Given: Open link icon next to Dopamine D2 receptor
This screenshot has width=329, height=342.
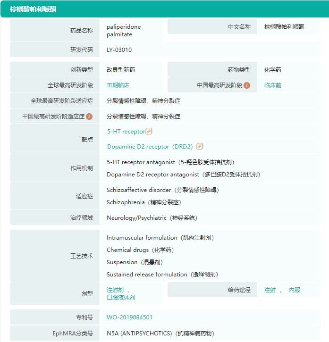Looking at the screenshot, I should [200, 146].
